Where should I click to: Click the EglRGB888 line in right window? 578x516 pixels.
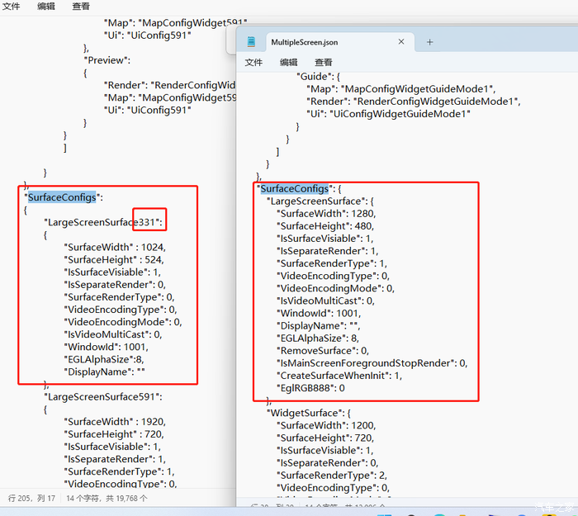pyautogui.click(x=310, y=387)
